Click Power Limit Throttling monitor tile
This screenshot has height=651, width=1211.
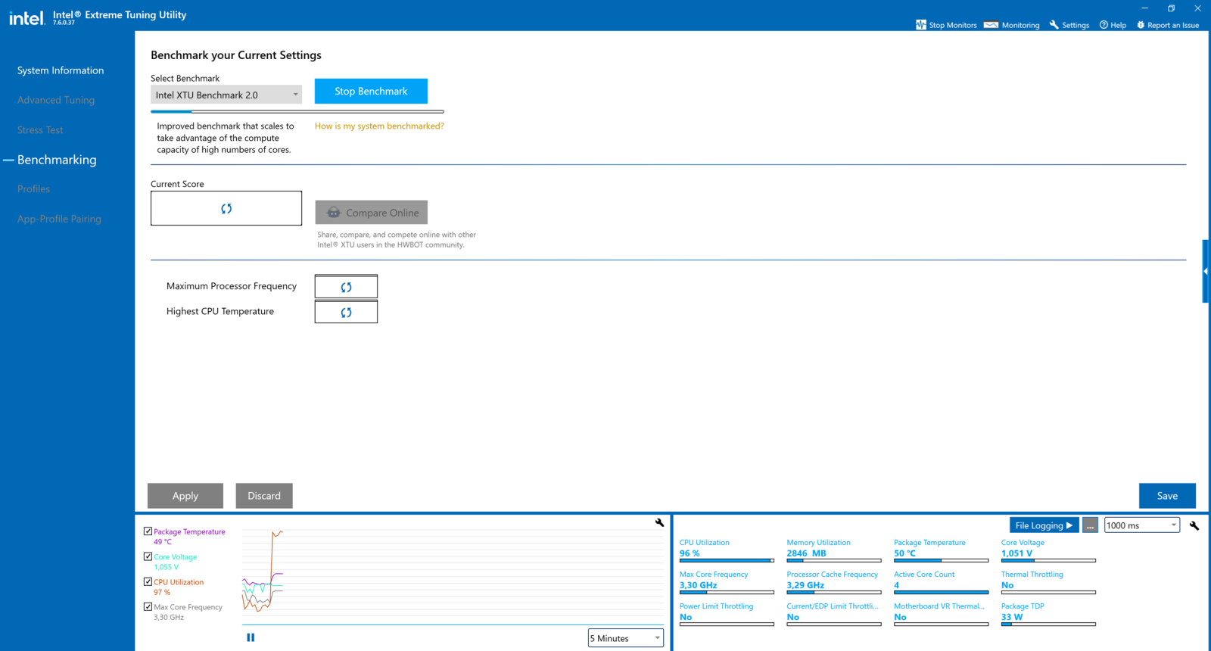[x=727, y=615]
